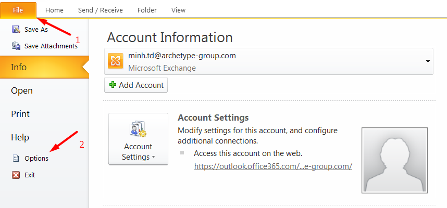
Task: Click the Options label in the menu
Action: (36, 159)
